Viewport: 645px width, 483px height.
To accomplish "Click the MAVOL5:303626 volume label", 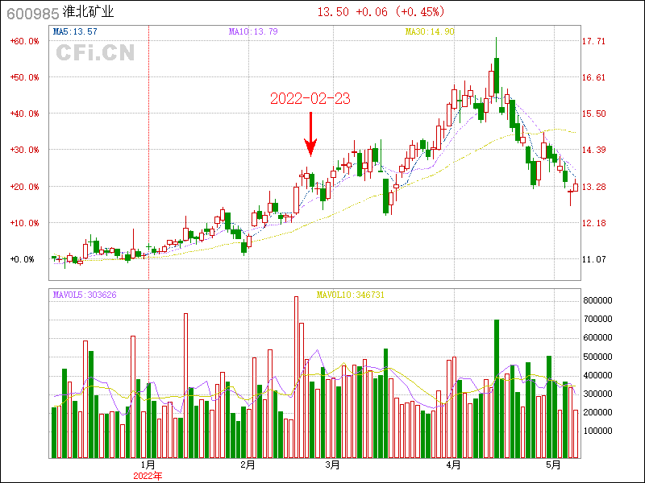I will [85, 295].
